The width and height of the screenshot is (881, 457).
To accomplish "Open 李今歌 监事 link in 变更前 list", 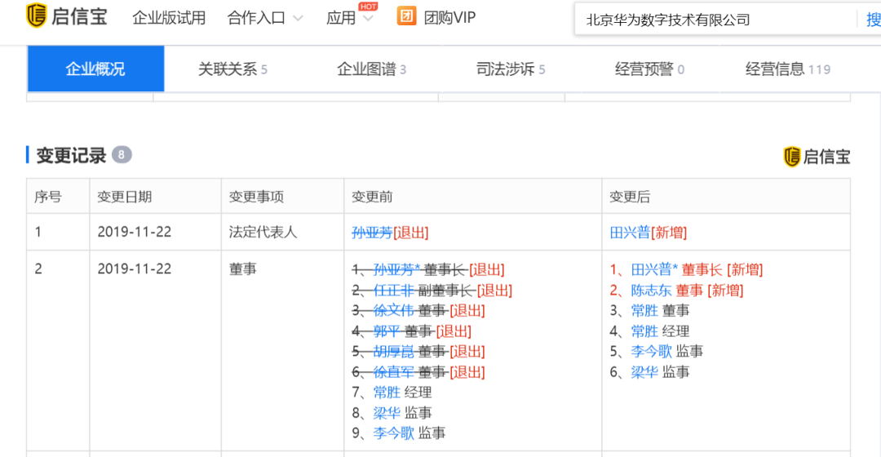I will pos(393,433).
